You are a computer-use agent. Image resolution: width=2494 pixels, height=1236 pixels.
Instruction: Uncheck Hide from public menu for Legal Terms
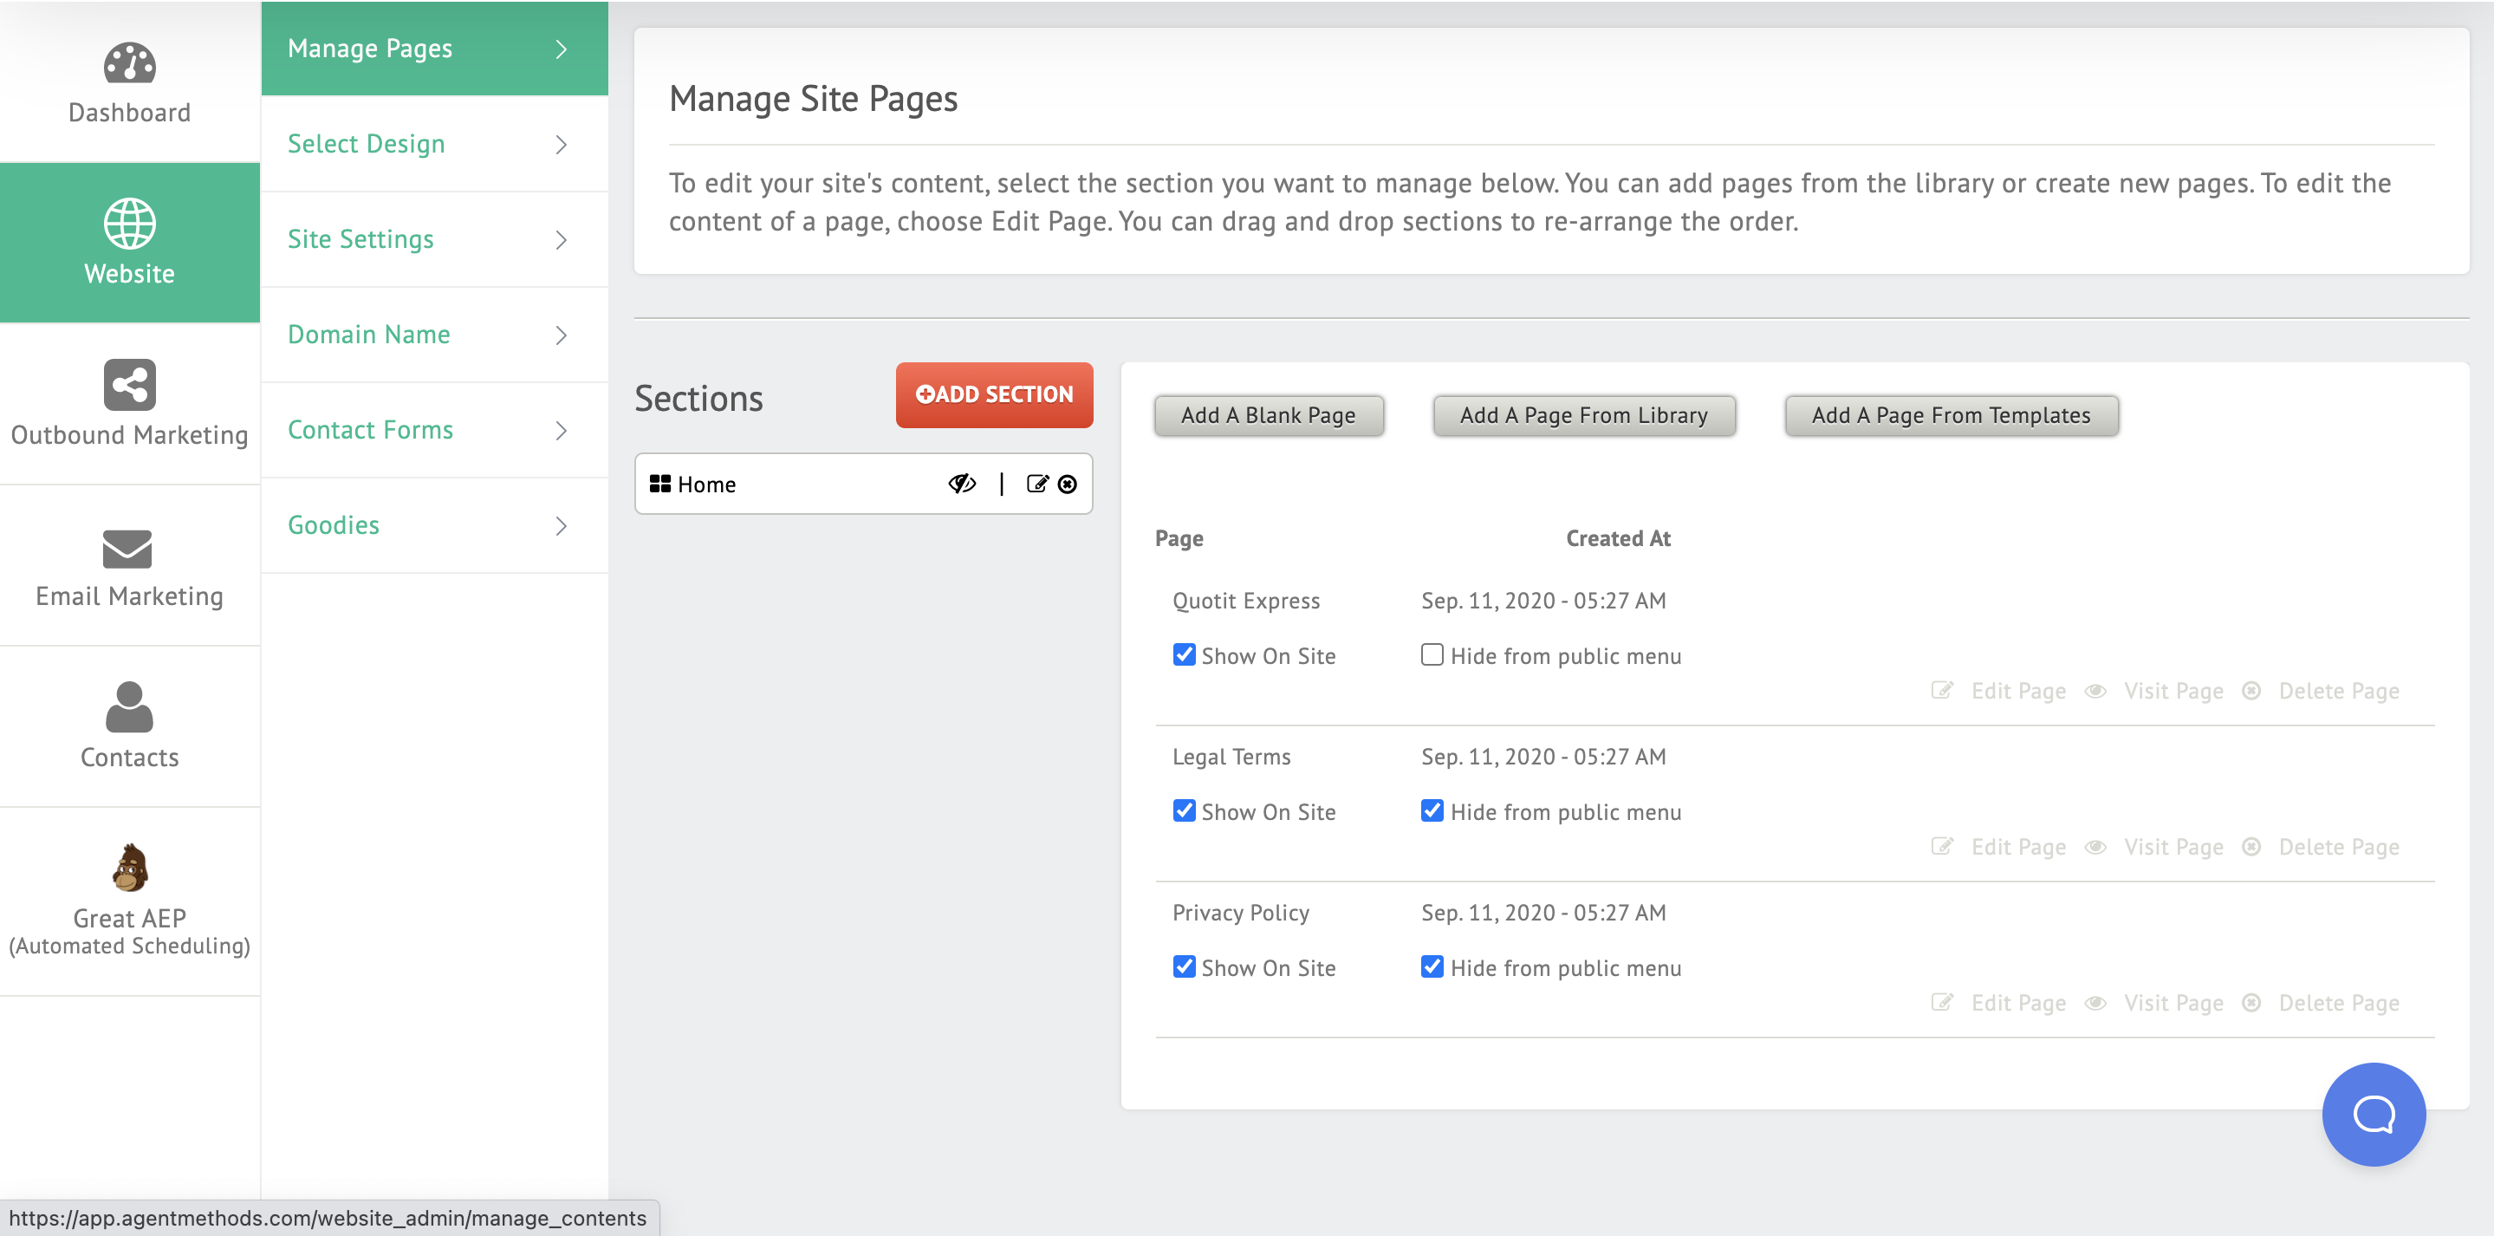[1431, 810]
